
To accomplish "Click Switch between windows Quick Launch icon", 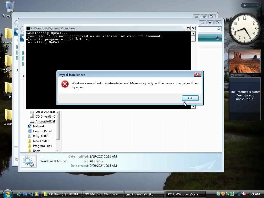I will (x=31, y=194).
